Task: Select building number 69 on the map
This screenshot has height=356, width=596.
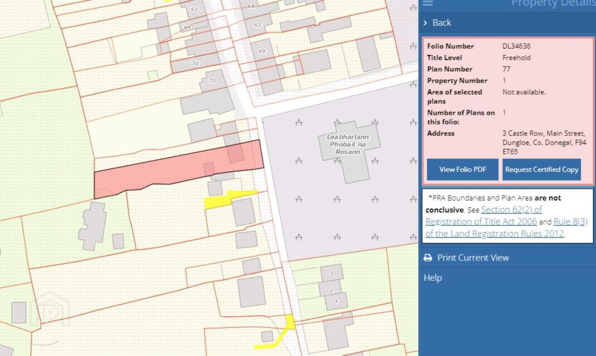Action: [x=262, y=52]
